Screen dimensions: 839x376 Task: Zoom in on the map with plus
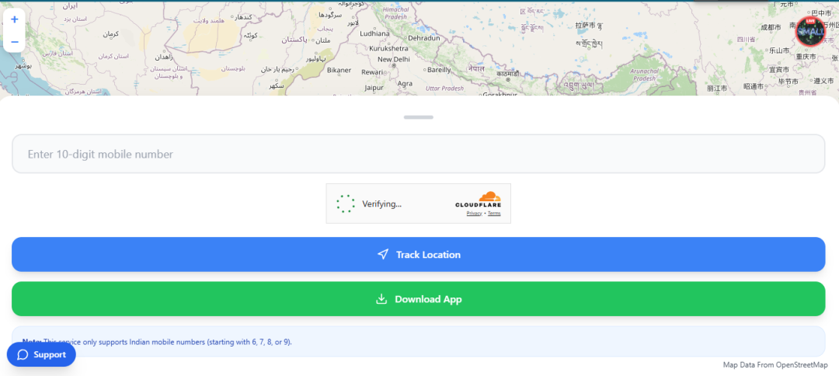[x=14, y=19]
